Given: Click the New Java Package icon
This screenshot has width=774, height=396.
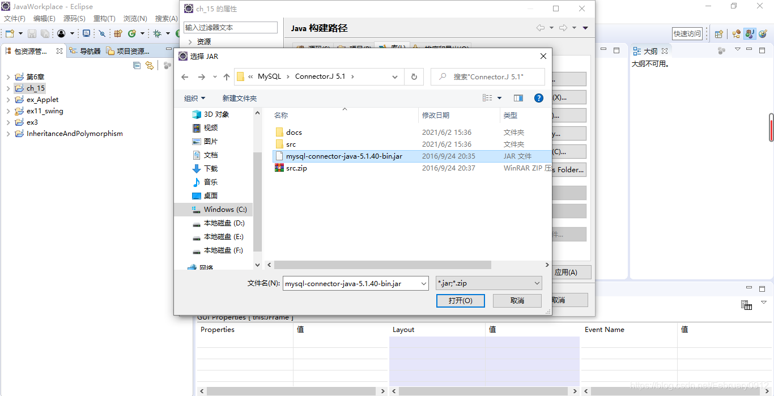Looking at the screenshot, I should [118, 33].
